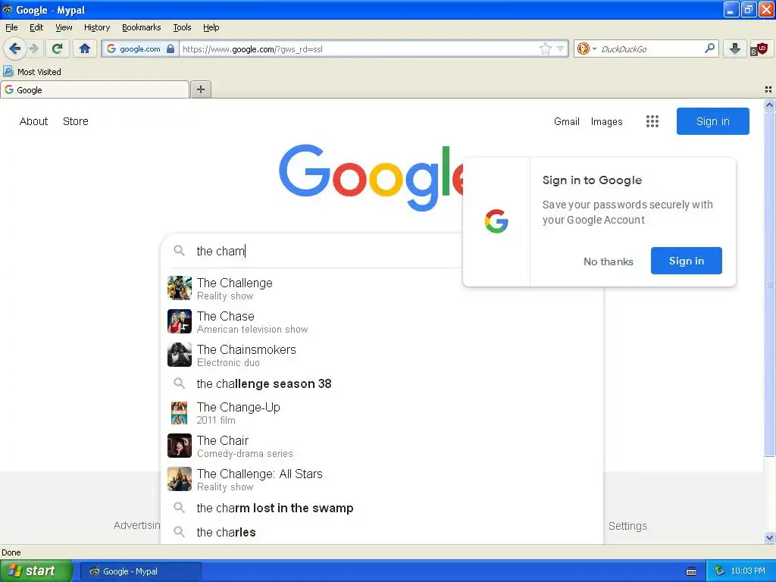Open Gmail link
The image size is (776, 582).
pos(566,121)
